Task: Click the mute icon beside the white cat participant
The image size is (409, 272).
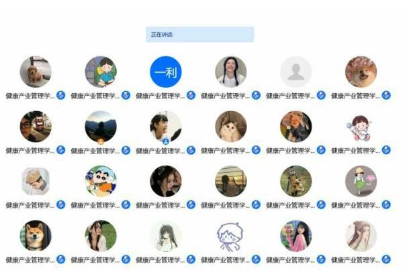Action: coord(256,150)
